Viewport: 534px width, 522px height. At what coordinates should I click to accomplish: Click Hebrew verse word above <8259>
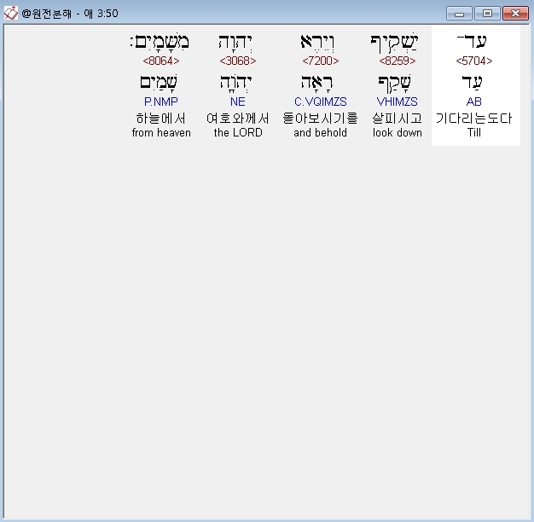click(394, 43)
